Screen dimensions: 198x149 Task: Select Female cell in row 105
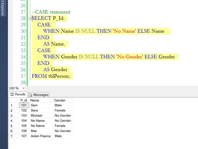tap(63, 126)
